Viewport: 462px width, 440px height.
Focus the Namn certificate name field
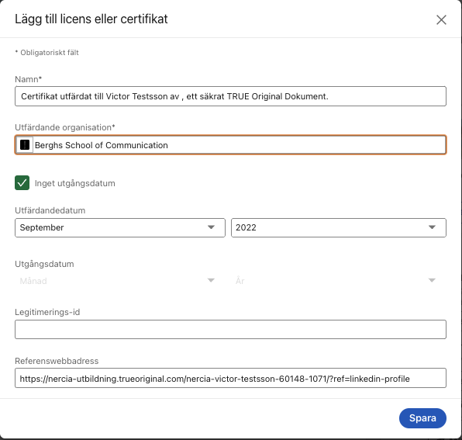[x=230, y=96]
